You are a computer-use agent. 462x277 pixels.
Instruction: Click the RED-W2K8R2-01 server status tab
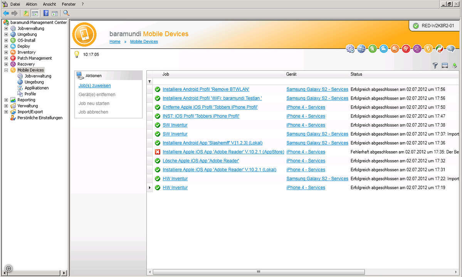pos(434,26)
